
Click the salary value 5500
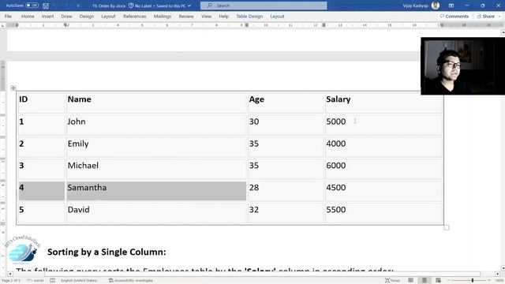(336, 210)
